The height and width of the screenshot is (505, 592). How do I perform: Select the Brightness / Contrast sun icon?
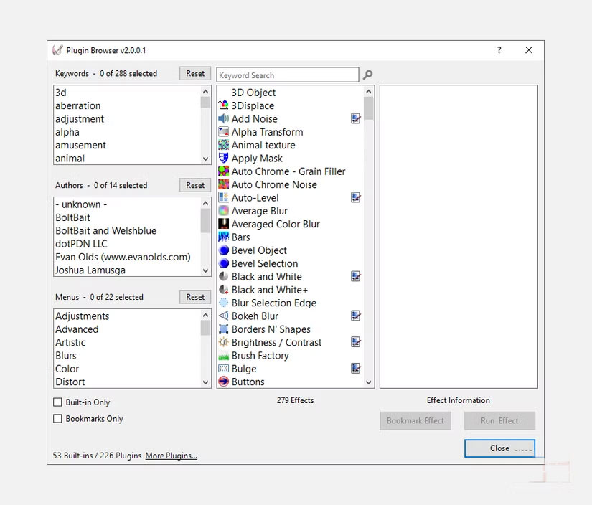222,342
